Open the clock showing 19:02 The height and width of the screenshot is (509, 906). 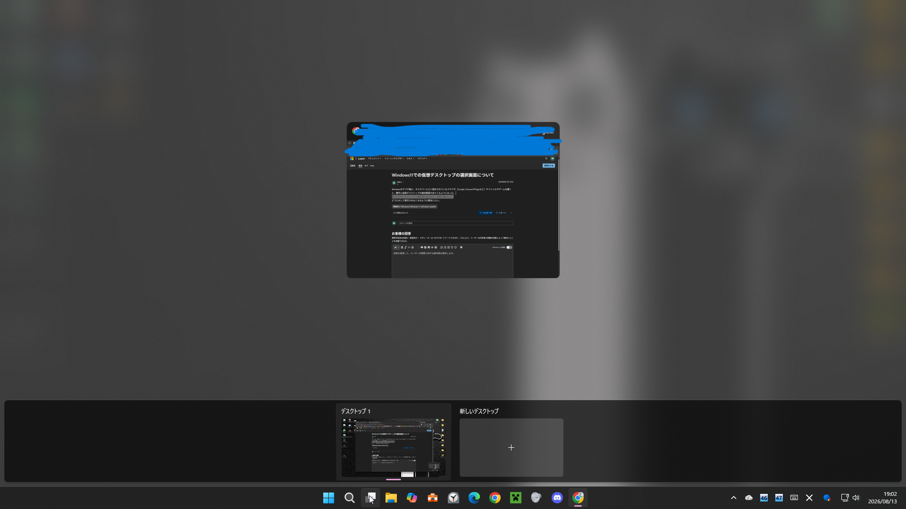coord(882,498)
